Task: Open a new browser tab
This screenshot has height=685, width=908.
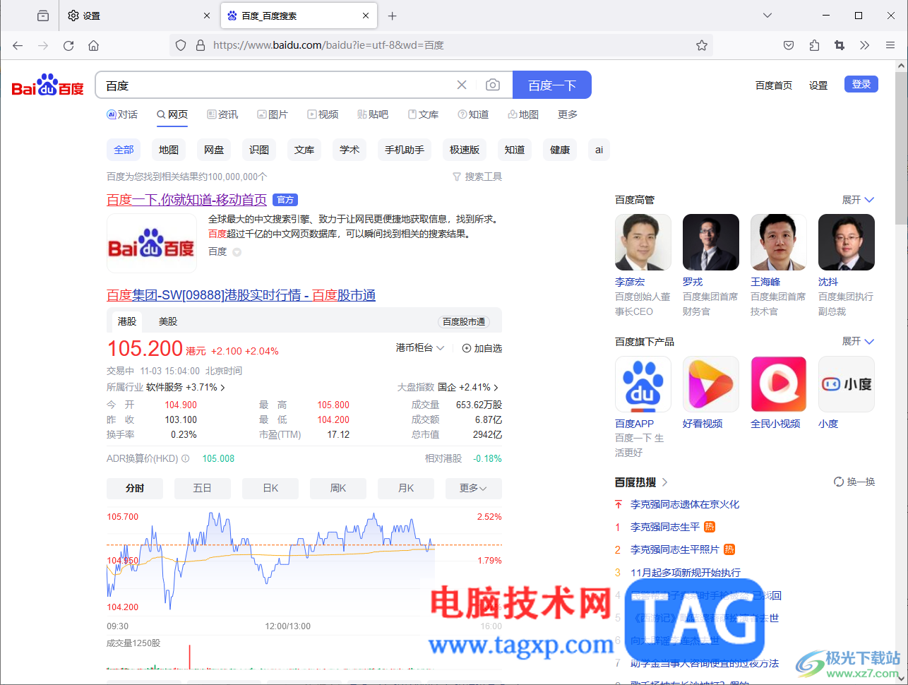Action: pos(393,16)
